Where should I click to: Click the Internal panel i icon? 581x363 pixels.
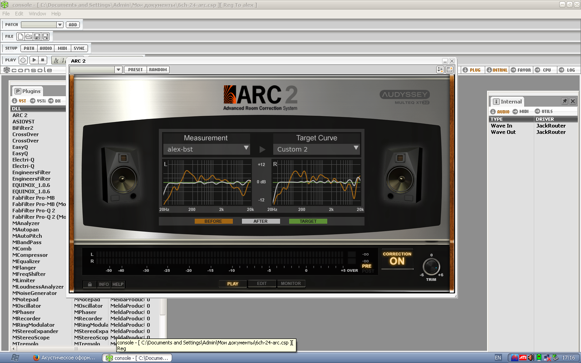click(x=496, y=102)
